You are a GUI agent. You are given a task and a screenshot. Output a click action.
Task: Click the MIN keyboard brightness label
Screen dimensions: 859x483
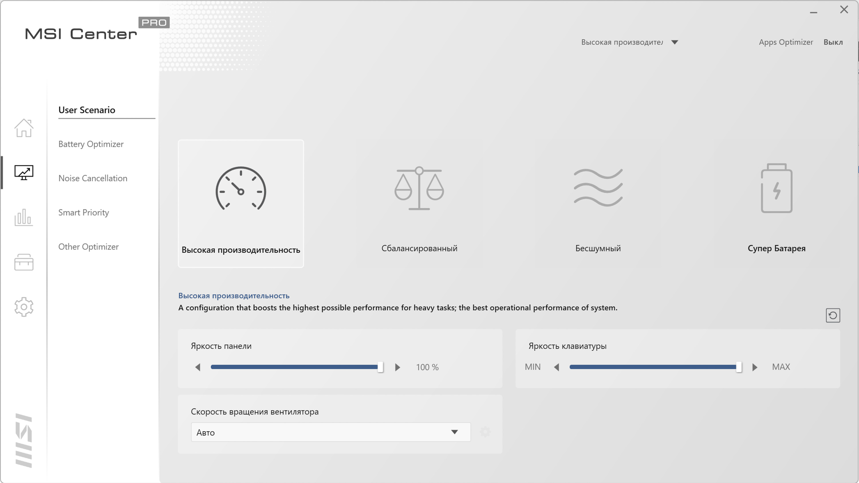tap(533, 367)
